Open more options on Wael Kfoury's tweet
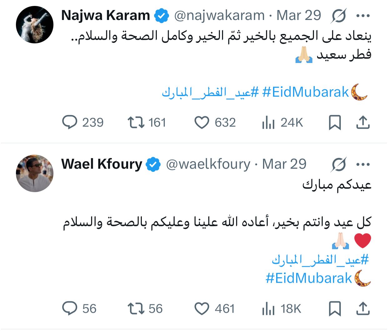Image resolution: width=388 pixels, height=333 pixels. [363, 164]
